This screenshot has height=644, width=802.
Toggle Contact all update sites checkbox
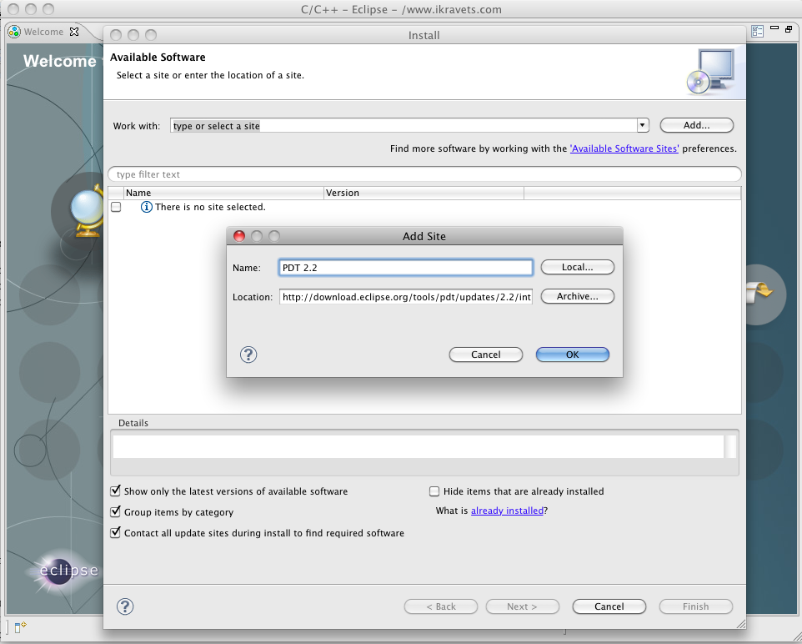116,533
